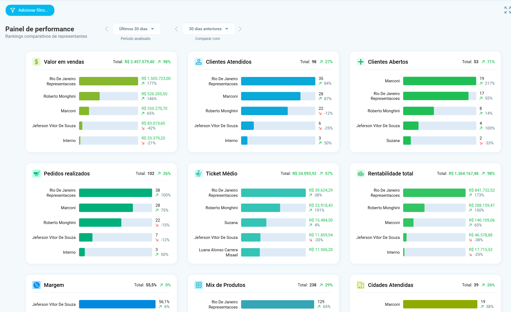
Task: Click value R$ 1.505.723,00
Action: tap(156, 79)
